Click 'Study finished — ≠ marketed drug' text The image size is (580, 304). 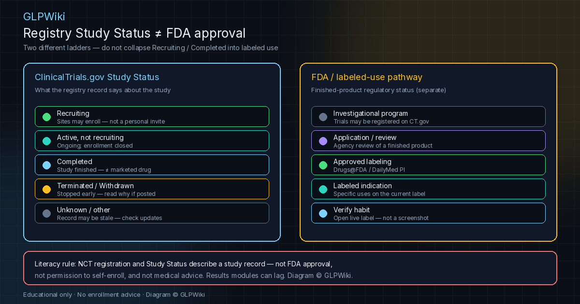104,170
